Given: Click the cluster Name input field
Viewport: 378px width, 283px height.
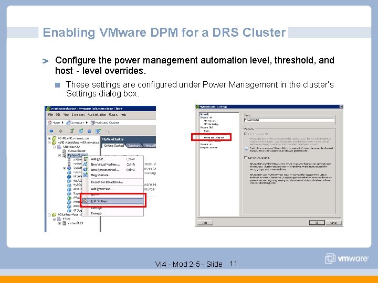Looking at the screenshot, I should coord(289,120).
